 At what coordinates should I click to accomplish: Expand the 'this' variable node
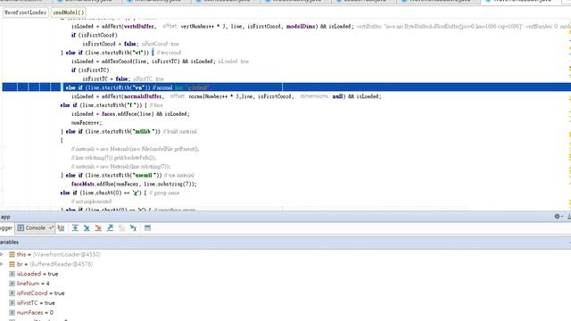pos(2,254)
